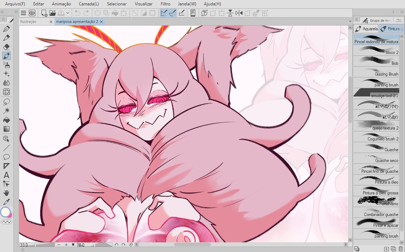Open the Arquivo(F) menu
The image size is (405, 252).
click(x=15, y=4)
